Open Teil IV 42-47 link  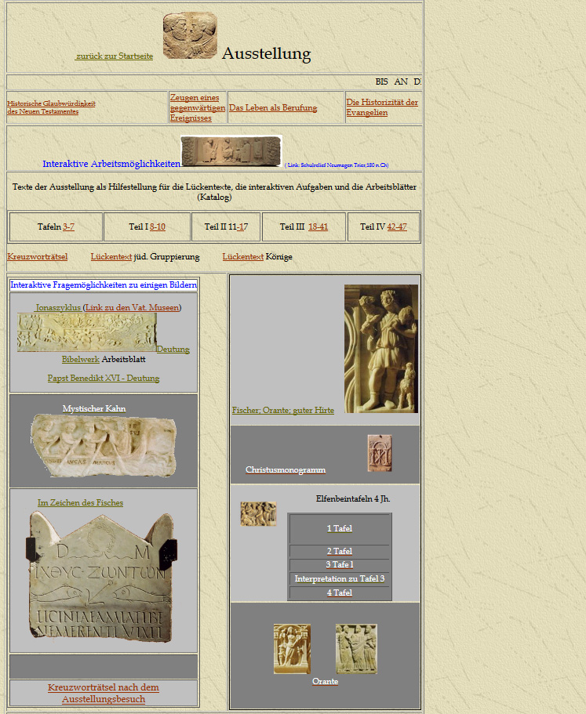coord(396,227)
